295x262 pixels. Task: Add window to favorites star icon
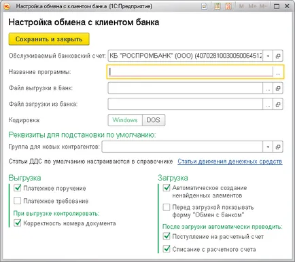(x=204, y=6)
